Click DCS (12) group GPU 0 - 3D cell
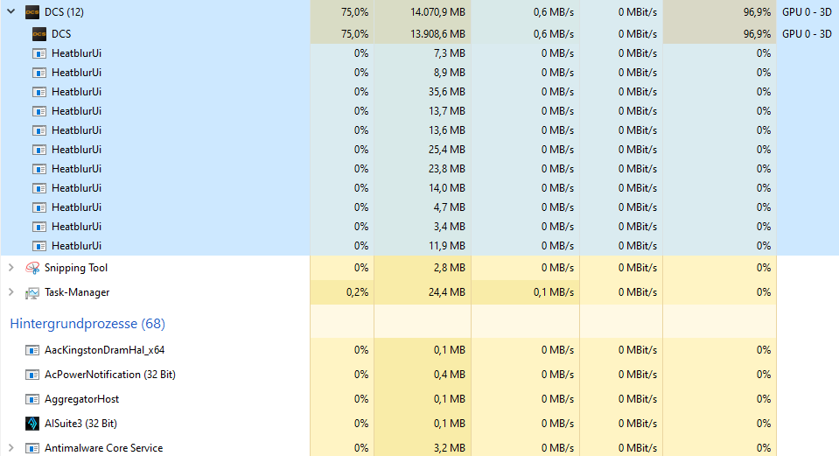Image resolution: width=839 pixels, height=456 pixels. pyautogui.click(x=807, y=11)
